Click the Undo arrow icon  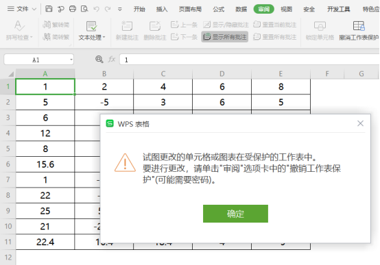pos(97,9)
